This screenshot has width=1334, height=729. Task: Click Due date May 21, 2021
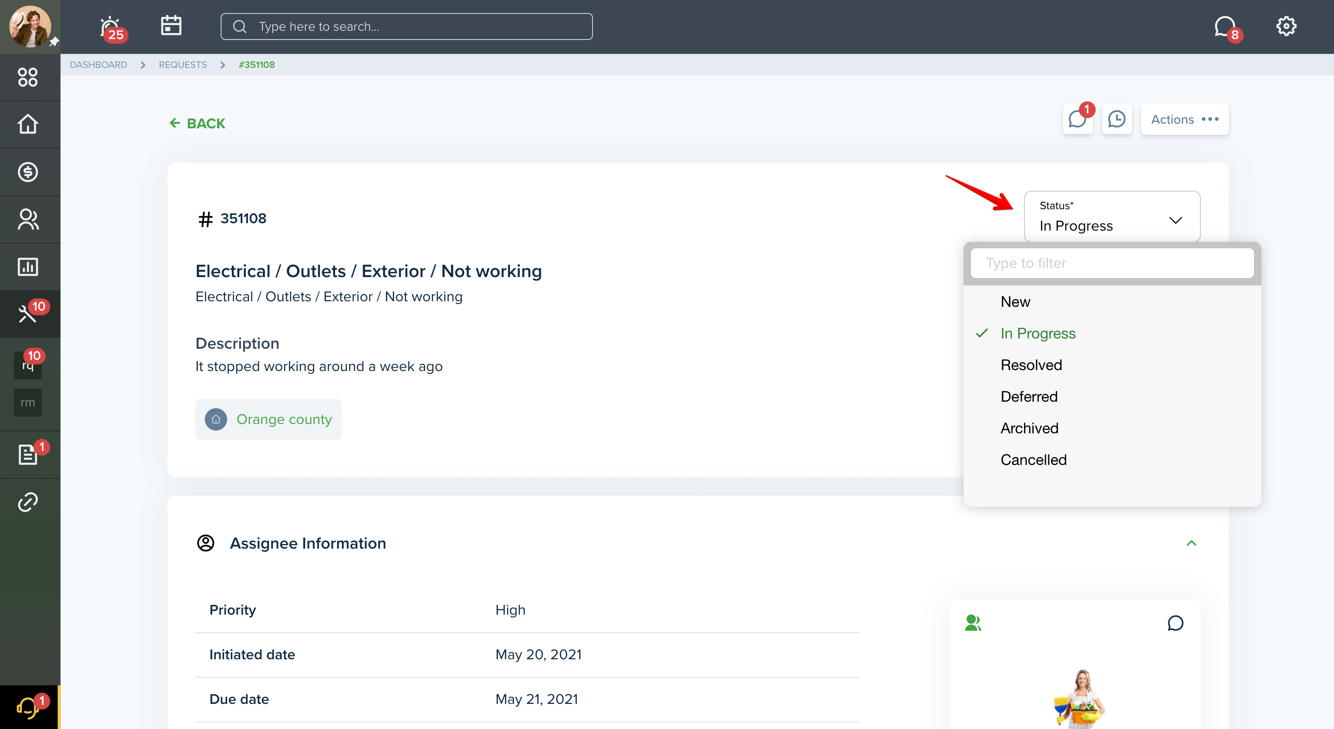coord(537,699)
